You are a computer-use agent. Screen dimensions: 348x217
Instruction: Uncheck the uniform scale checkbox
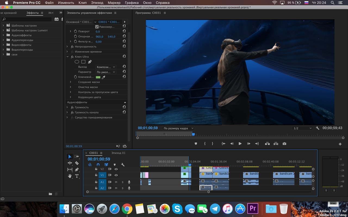coord(97,27)
